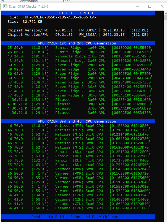Image resolution: width=167 pixels, height=222 pixels.
Task: Click address [00257400-0025E380]
Action: tap(132, 87)
